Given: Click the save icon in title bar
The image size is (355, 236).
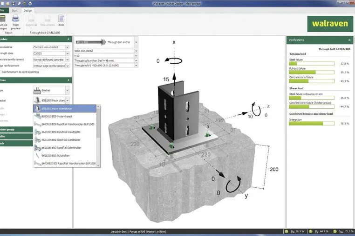Looking at the screenshot, I should pyautogui.click(x=14, y=4).
